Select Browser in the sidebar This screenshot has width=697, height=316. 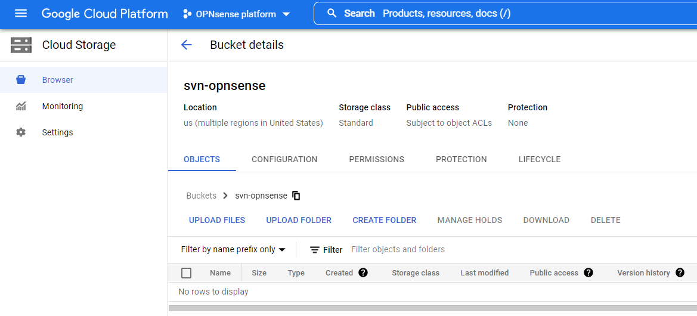pyautogui.click(x=83, y=80)
